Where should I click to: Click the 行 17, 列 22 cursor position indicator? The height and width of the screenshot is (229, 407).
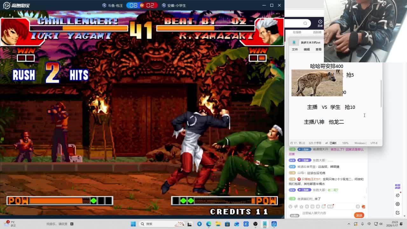[x=298, y=143]
